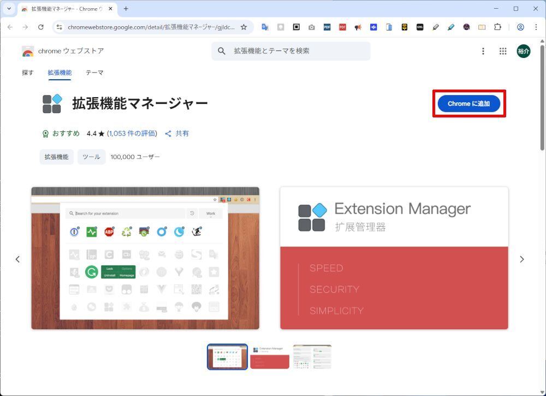Click the gray highlighter pen extension icon
This screenshot has height=396, width=546.
tap(435, 27)
